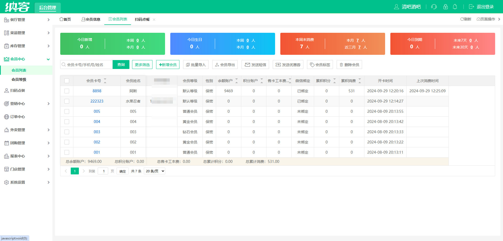This screenshot has width=503, height=241.
Task: Expand the 外卖管理 chevron
Action: tap(48, 130)
